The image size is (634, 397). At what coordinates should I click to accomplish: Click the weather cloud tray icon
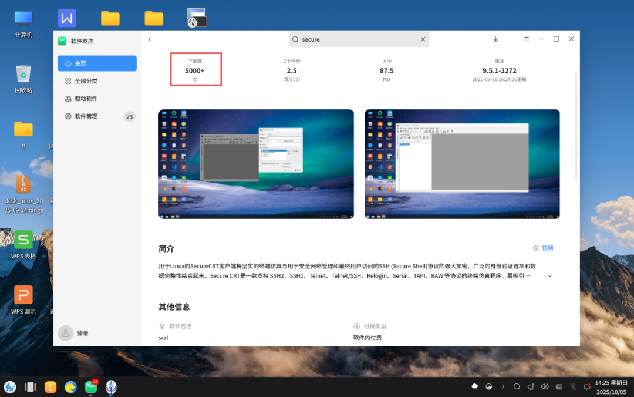point(475,386)
